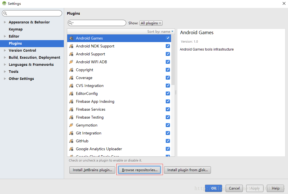
Task: Click the Android WiFi ADB plugin icon
Action: (x=71, y=62)
